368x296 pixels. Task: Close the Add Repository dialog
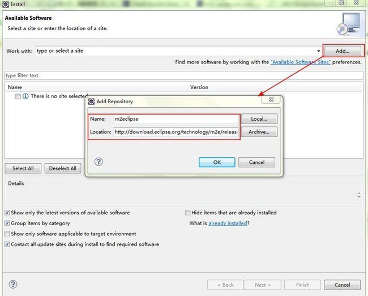pos(271,99)
